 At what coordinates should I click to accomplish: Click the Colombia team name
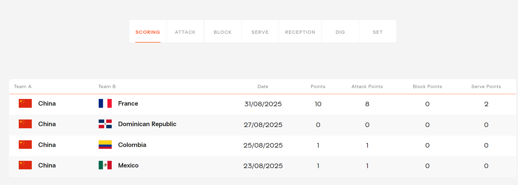132,145
